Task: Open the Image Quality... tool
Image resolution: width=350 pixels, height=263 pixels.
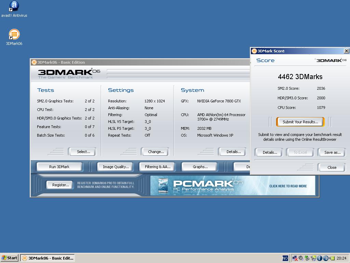Action: (115, 167)
